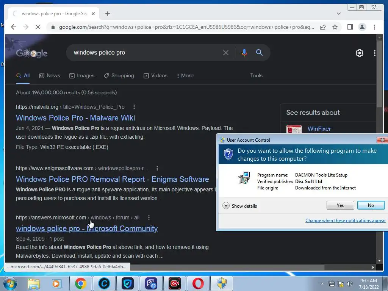
Task: Click the forward navigation arrow
Action: (x=26, y=27)
